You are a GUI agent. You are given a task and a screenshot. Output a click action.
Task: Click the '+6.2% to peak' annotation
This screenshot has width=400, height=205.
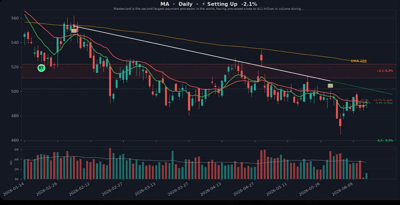click(383, 100)
